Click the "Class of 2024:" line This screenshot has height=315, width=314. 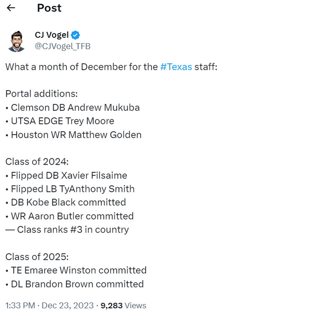[37, 162]
